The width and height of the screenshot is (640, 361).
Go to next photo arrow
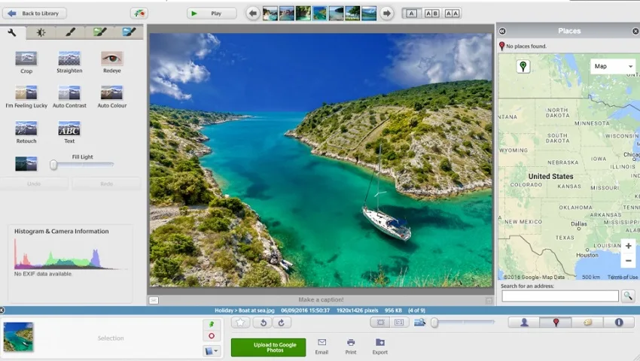click(386, 14)
